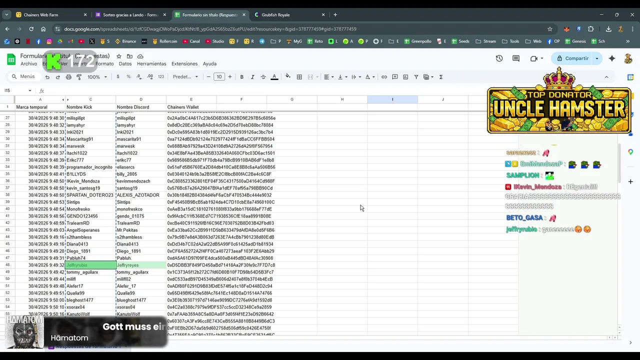Toggle italic formatting
This screenshot has height=360, width=640.
tap(252, 77)
